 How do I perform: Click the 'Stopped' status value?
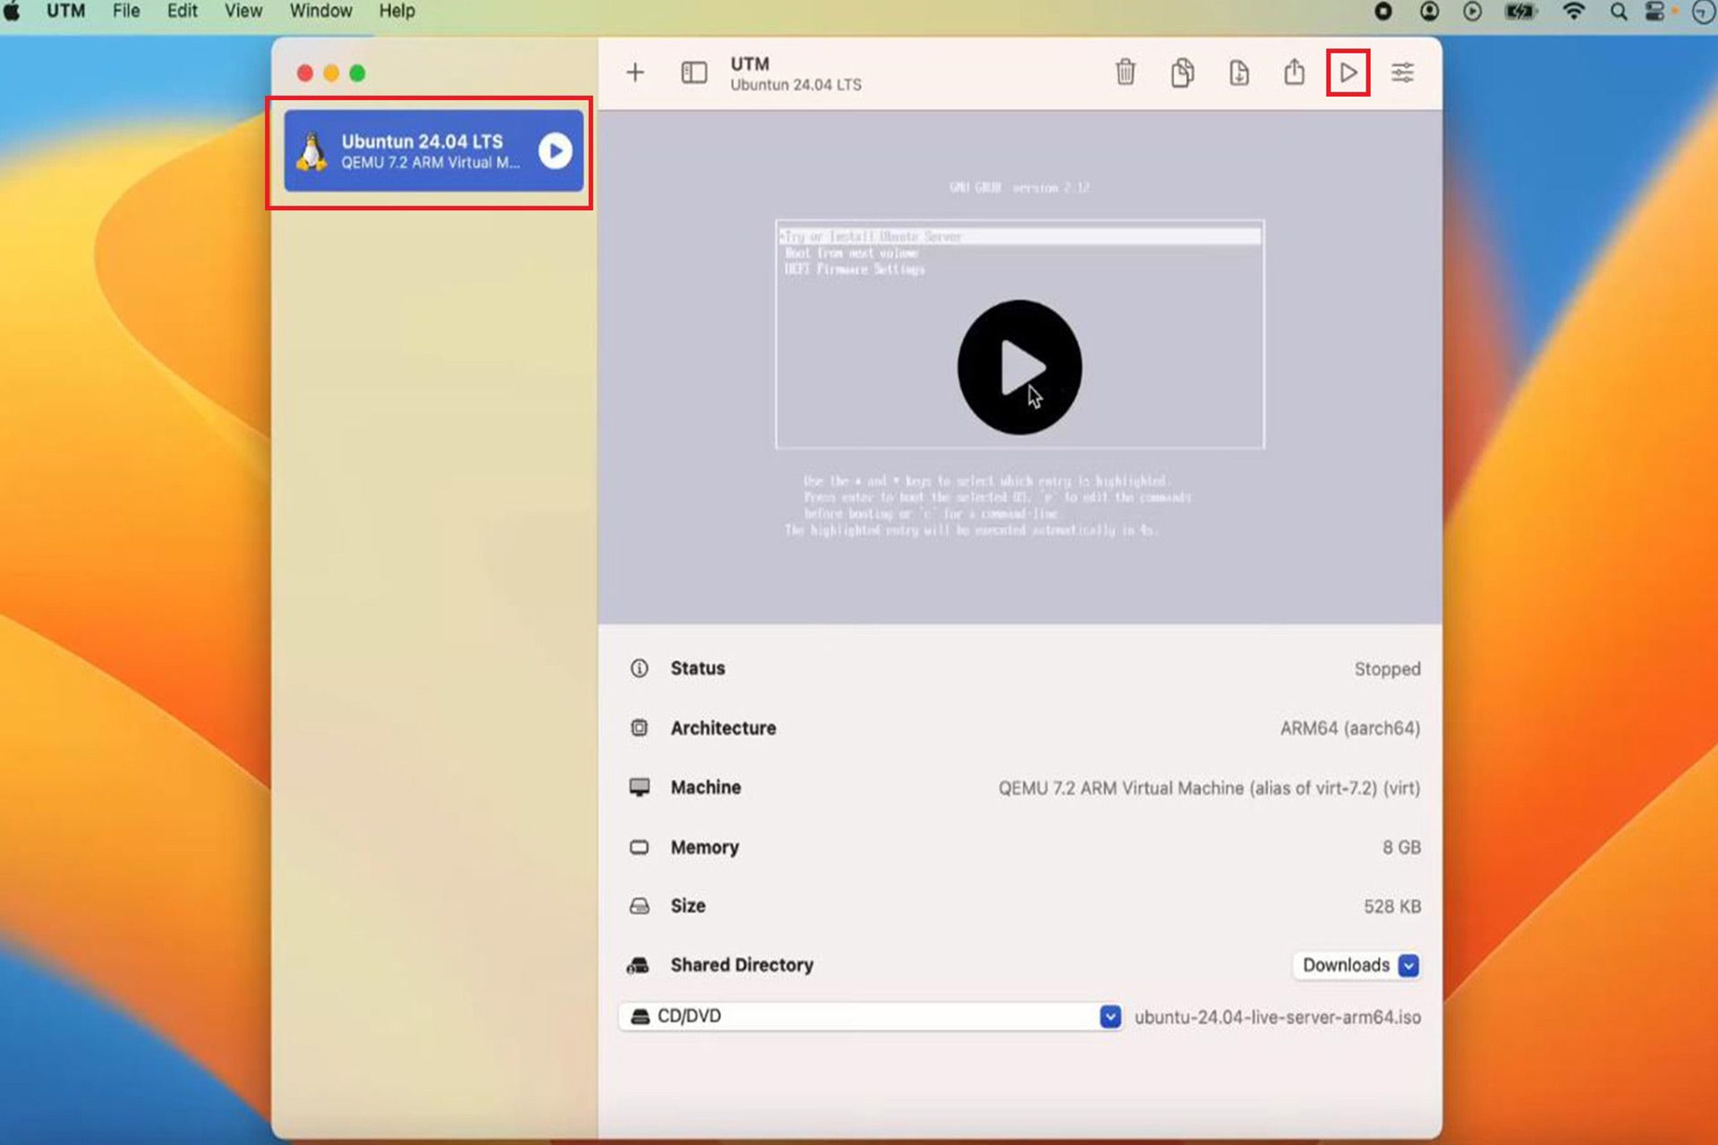pos(1387,669)
